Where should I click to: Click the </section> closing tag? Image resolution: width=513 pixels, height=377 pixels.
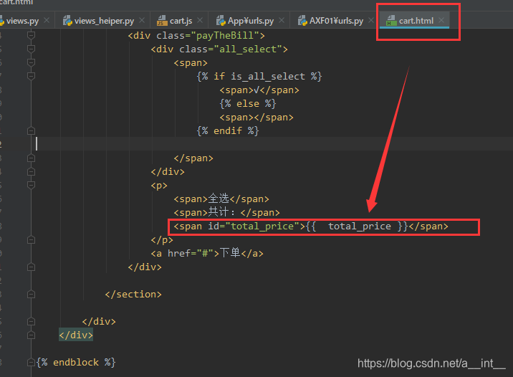pyautogui.click(x=133, y=295)
